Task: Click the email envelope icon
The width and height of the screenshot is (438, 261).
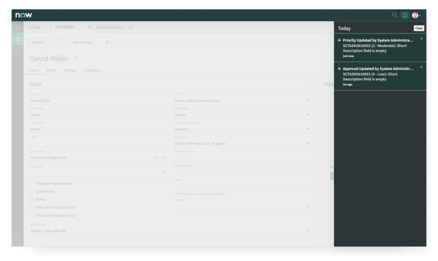Action: 308,100
